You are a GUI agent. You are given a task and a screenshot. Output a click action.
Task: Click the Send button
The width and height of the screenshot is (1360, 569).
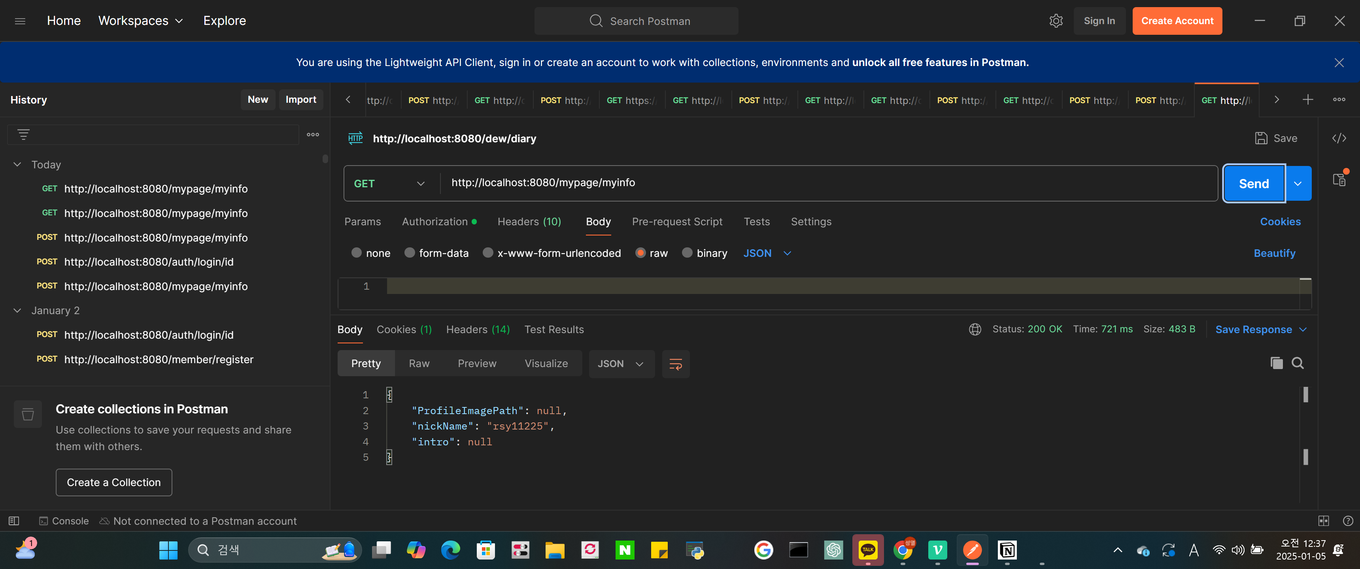(1254, 184)
